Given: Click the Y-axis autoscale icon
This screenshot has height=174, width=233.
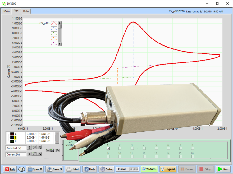Looking at the screenshot, I should (x=34, y=154).
